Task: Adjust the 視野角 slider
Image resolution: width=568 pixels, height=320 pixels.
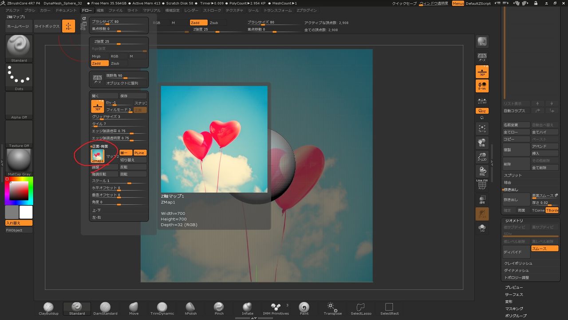Action: pos(126,76)
